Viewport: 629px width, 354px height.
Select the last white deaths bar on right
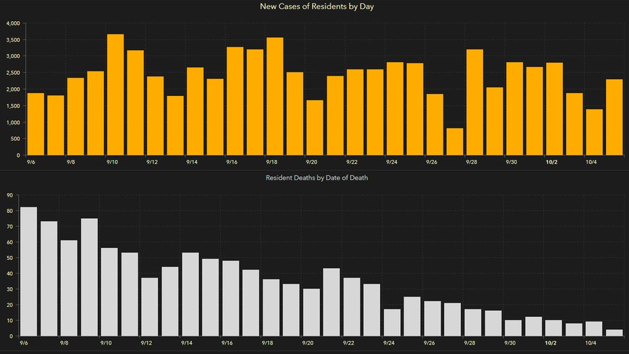[614, 332]
